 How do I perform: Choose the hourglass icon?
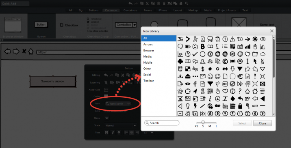(180, 99)
